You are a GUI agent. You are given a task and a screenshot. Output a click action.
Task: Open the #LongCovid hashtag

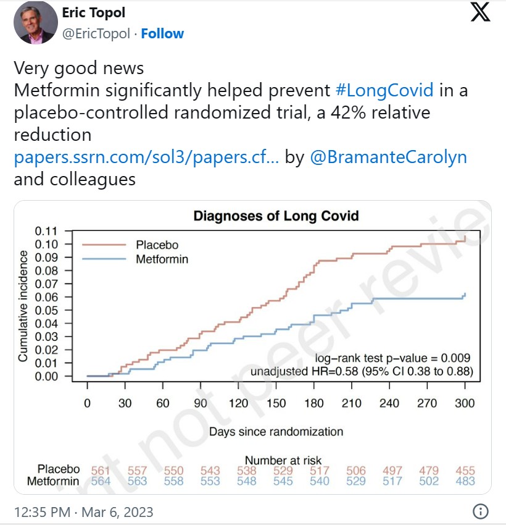coord(384,90)
